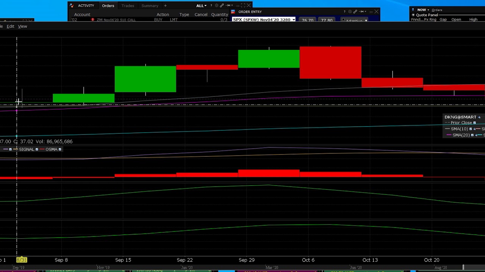
Task: Click the Oct 6 date label on the axis
Action: pos(308,260)
